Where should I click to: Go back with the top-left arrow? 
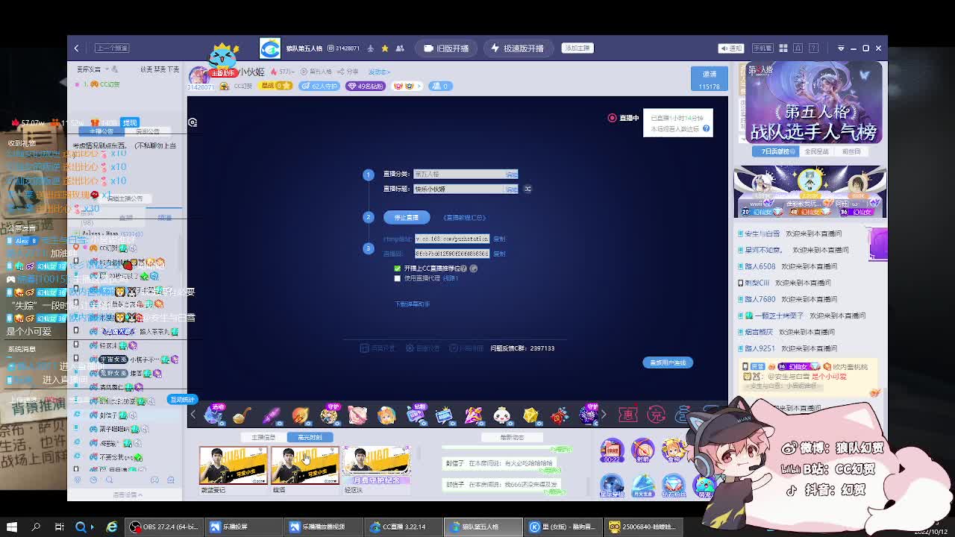(76, 48)
